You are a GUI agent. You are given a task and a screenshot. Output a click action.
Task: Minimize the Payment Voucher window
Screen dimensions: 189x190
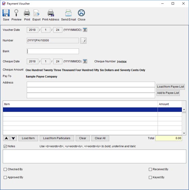point(162,3)
